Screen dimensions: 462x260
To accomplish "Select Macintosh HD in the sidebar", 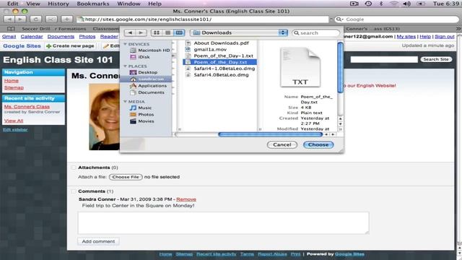I will coord(150,51).
